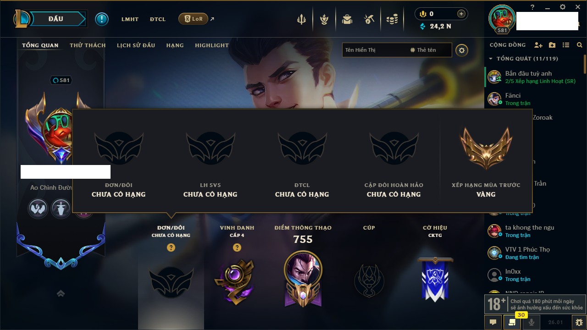Click the Đấu play button

(x=55, y=19)
